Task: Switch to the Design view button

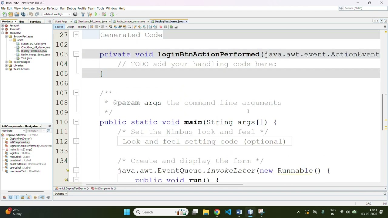Action: (70, 27)
